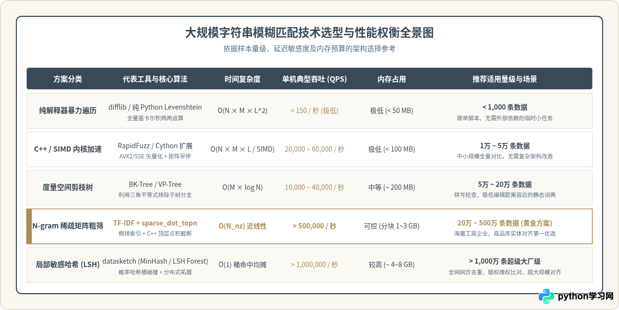Click AVX2/SSE 矢量化 + 矩阵早停 description
This screenshot has width=619, height=310.
pyautogui.click(x=155, y=156)
